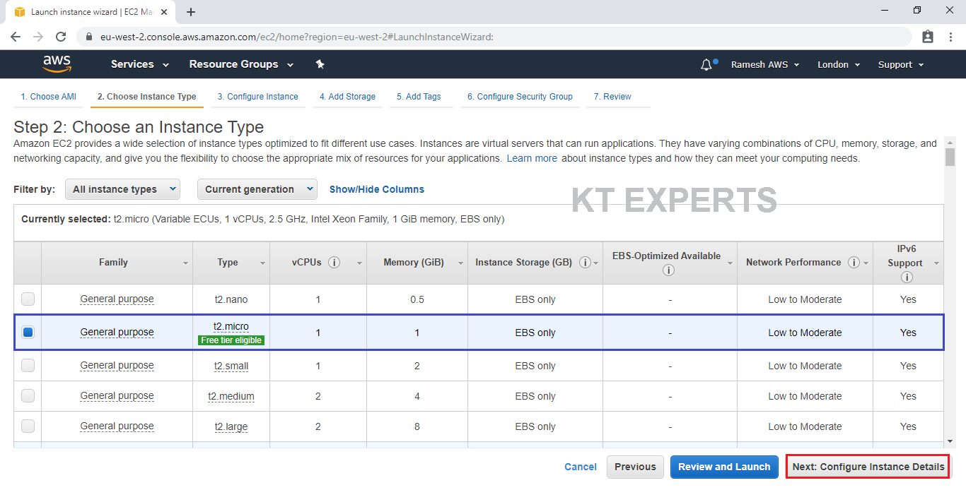Click the browser address bar URL
Viewport: 966px width, 490px height.
pos(297,37)
